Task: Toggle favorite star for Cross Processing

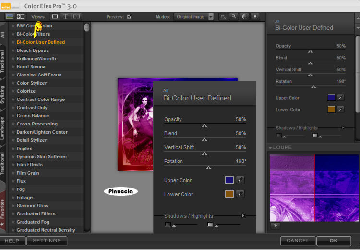Action: click(13, 124)
